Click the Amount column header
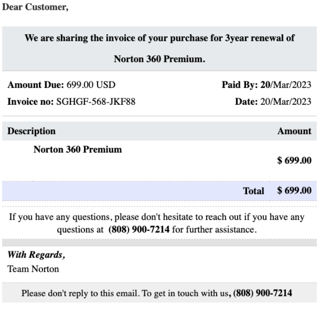 pyautogui.click(x=294, y=131)
